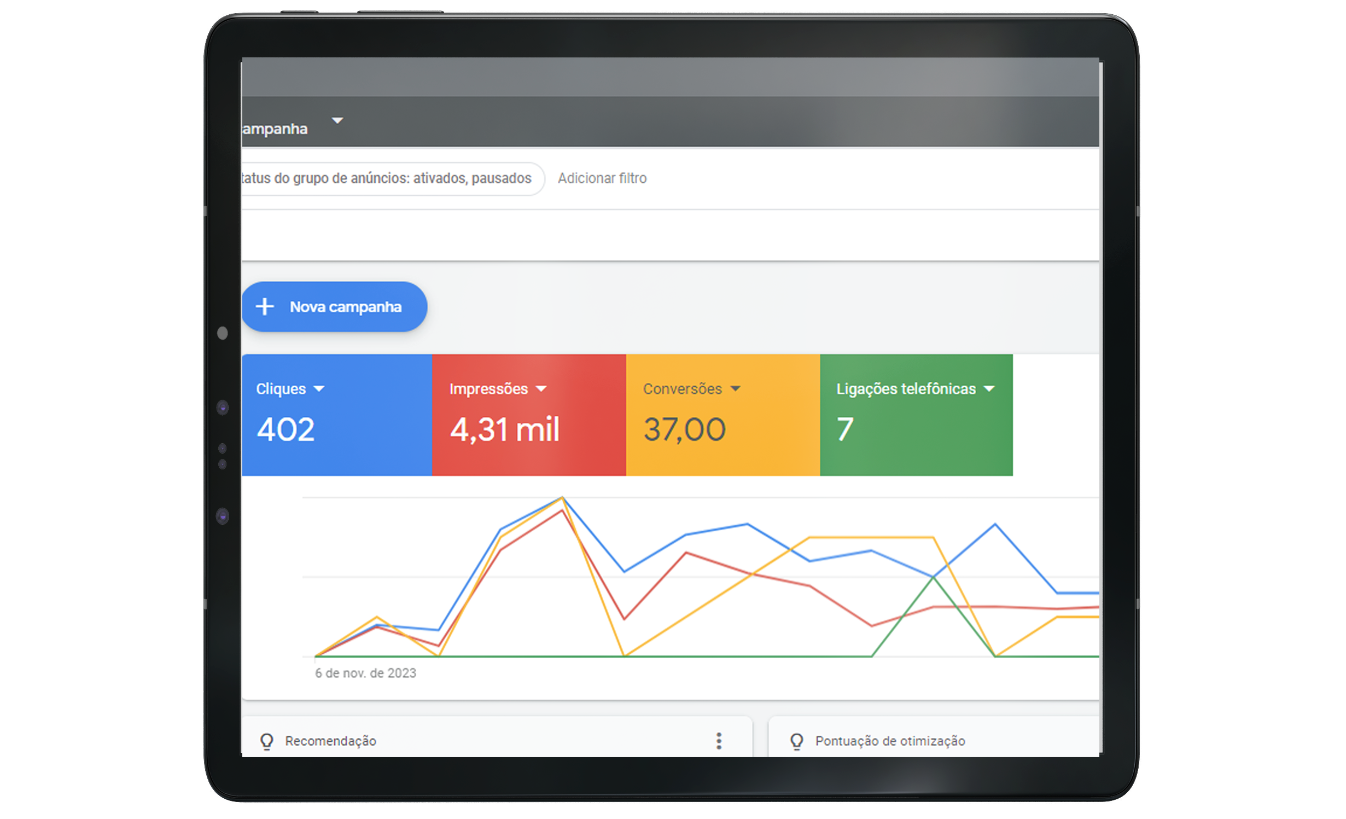Viewport: 1346px width, 819px height.
Task: Click the 6 de nov. de 2023 date label
Action: point(365,673)
